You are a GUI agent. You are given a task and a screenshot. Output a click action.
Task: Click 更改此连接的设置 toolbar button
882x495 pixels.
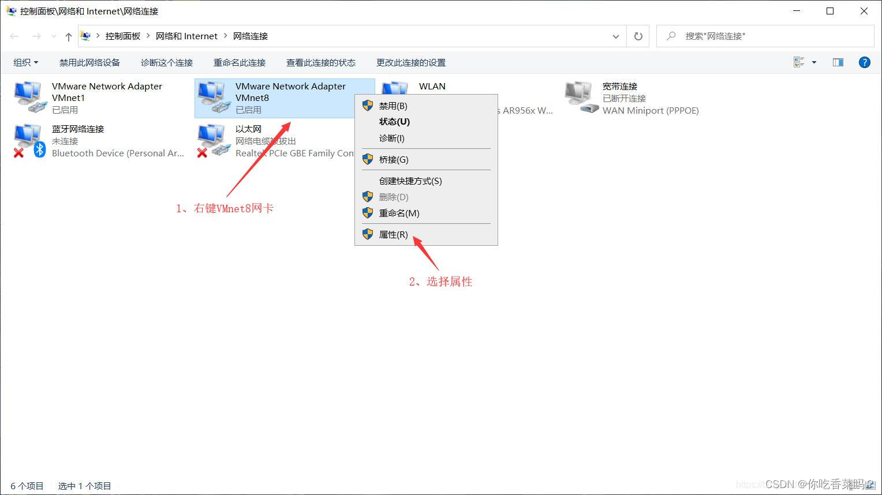pyautogui.click(x=411, y=62)
